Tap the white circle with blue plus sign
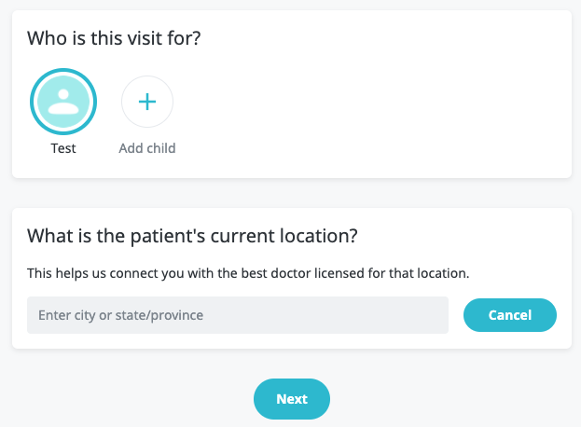Screen dimensions: 581x427 tap(147, 102)
